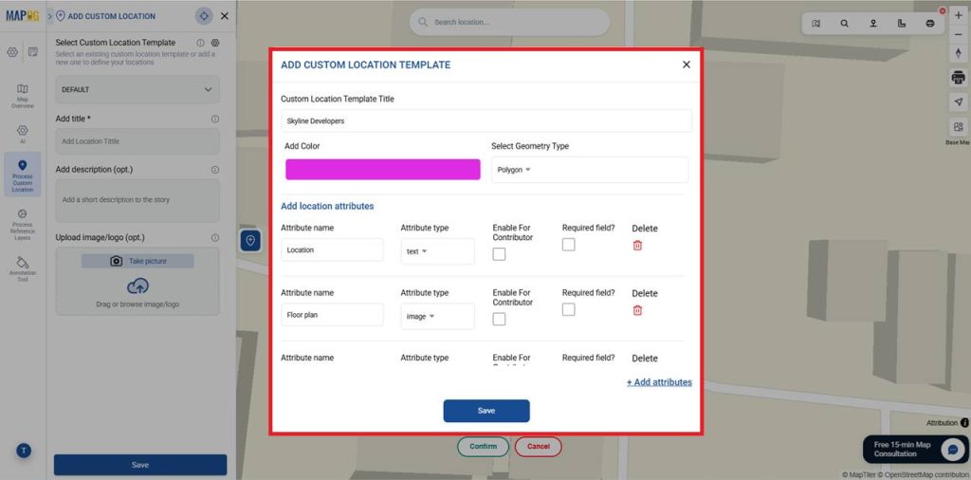Open the Base Map selector

tap(958, 127)
